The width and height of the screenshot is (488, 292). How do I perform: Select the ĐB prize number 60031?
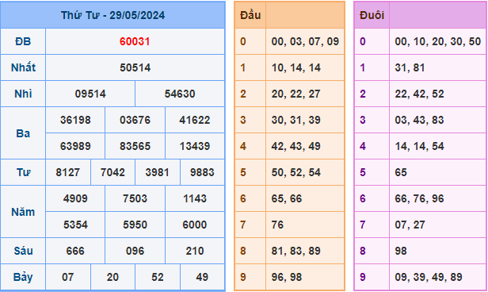pos(135,41)
